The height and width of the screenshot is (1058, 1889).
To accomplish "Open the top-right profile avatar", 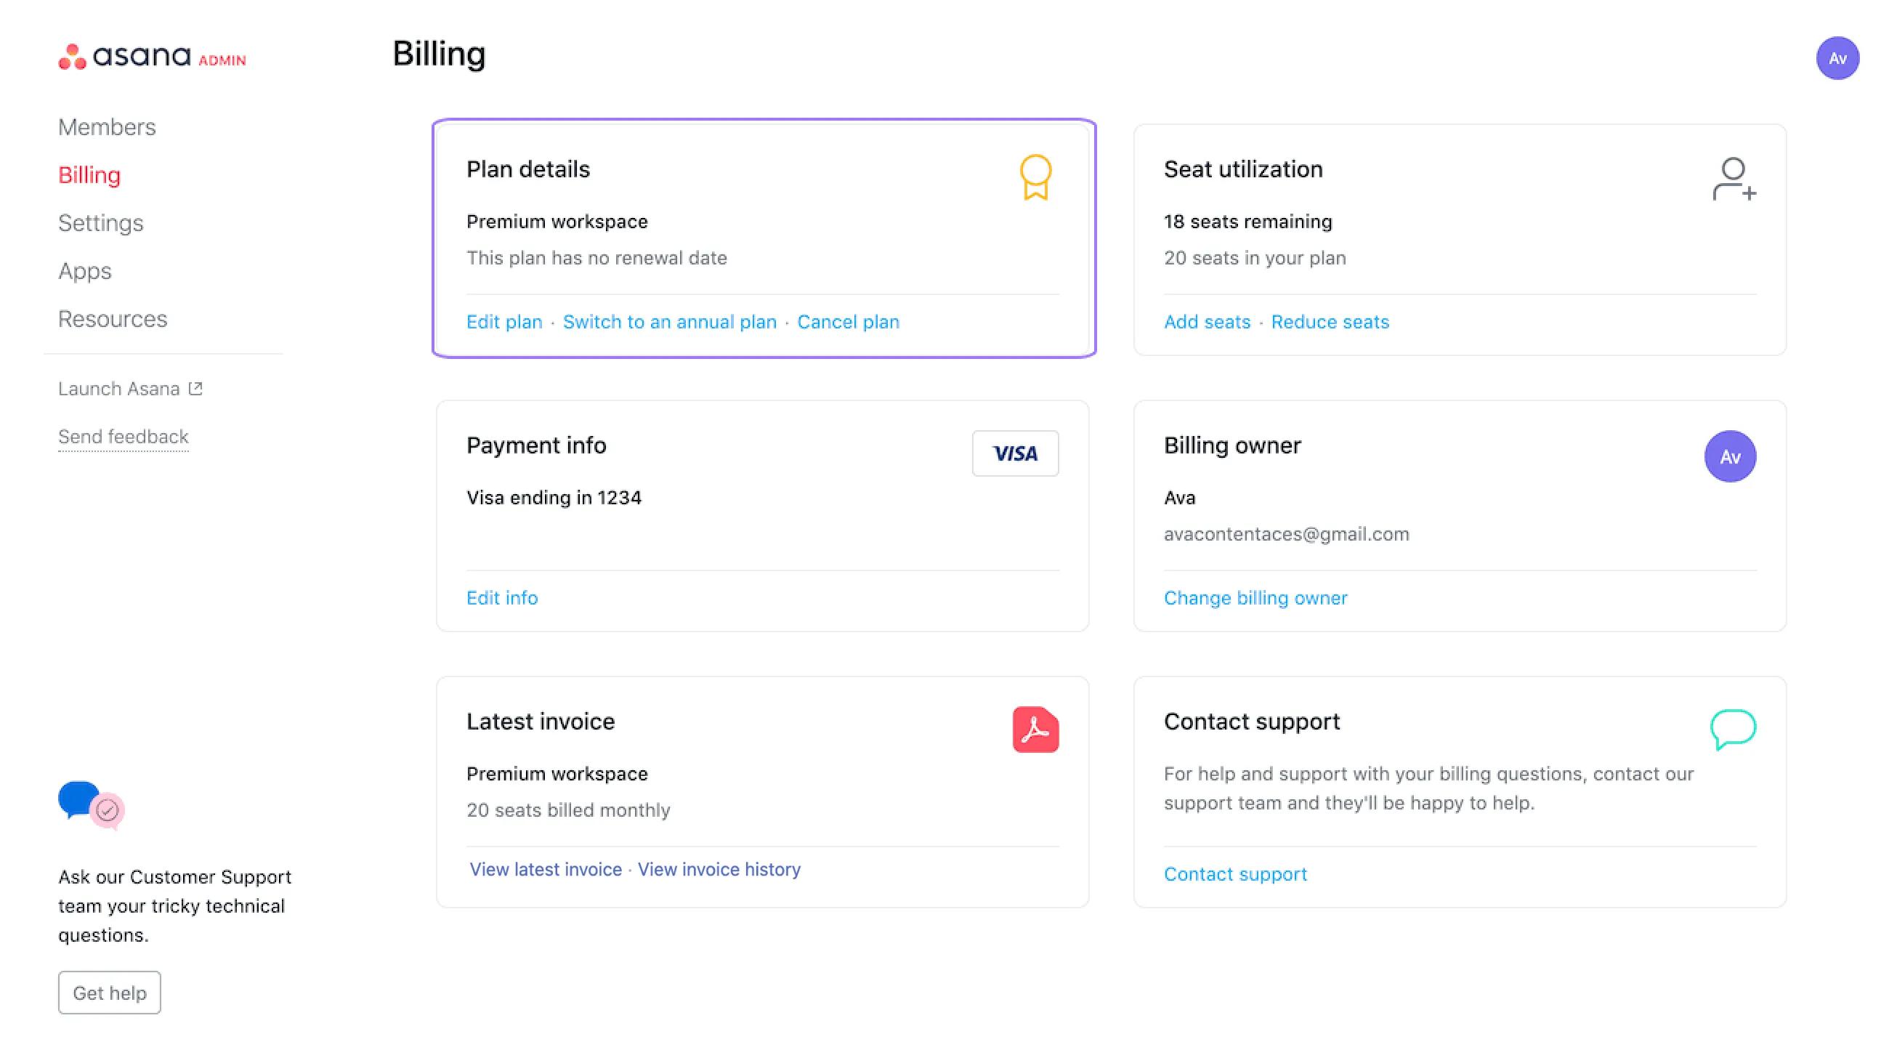I will pos(1836,58).
